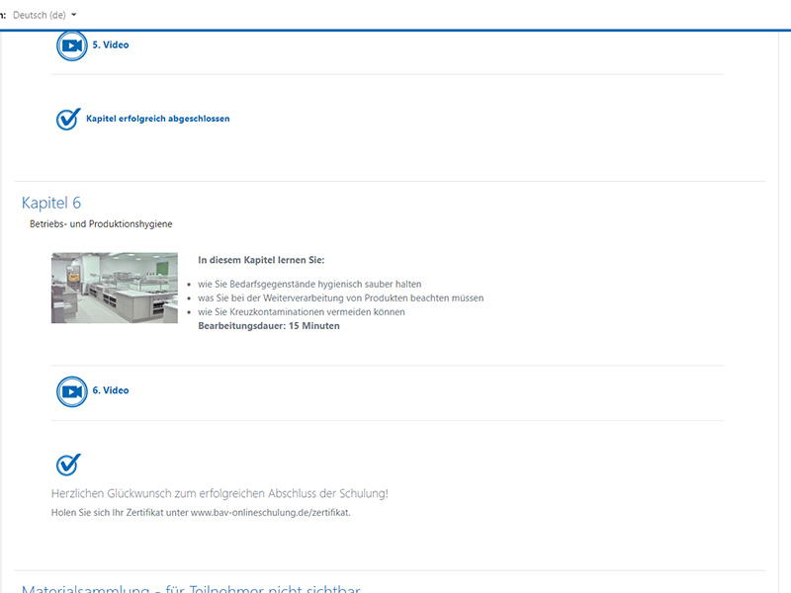Image resolution: width=791 pixels, height=593 pixels.
Task: Click the "Betriebs- und Produktionshygiene" subtitle
Action: click(x=101, y=224)
